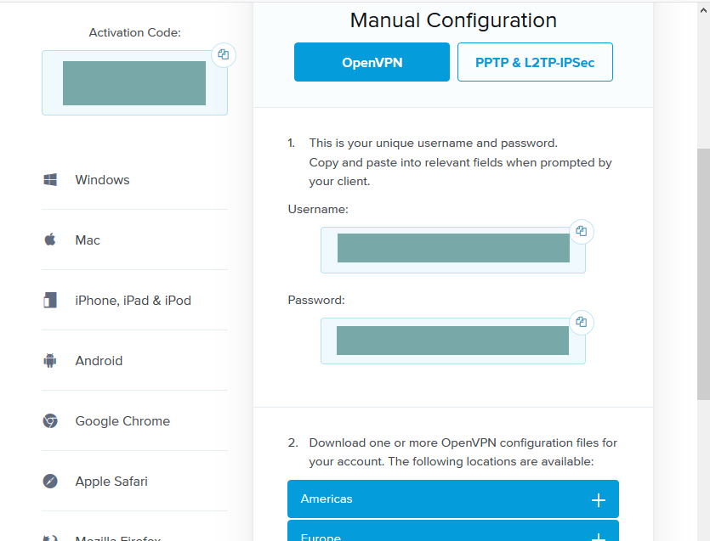Expand the Europe locations section
Viewport: 710px width, 541px height.
pos(452,535)
